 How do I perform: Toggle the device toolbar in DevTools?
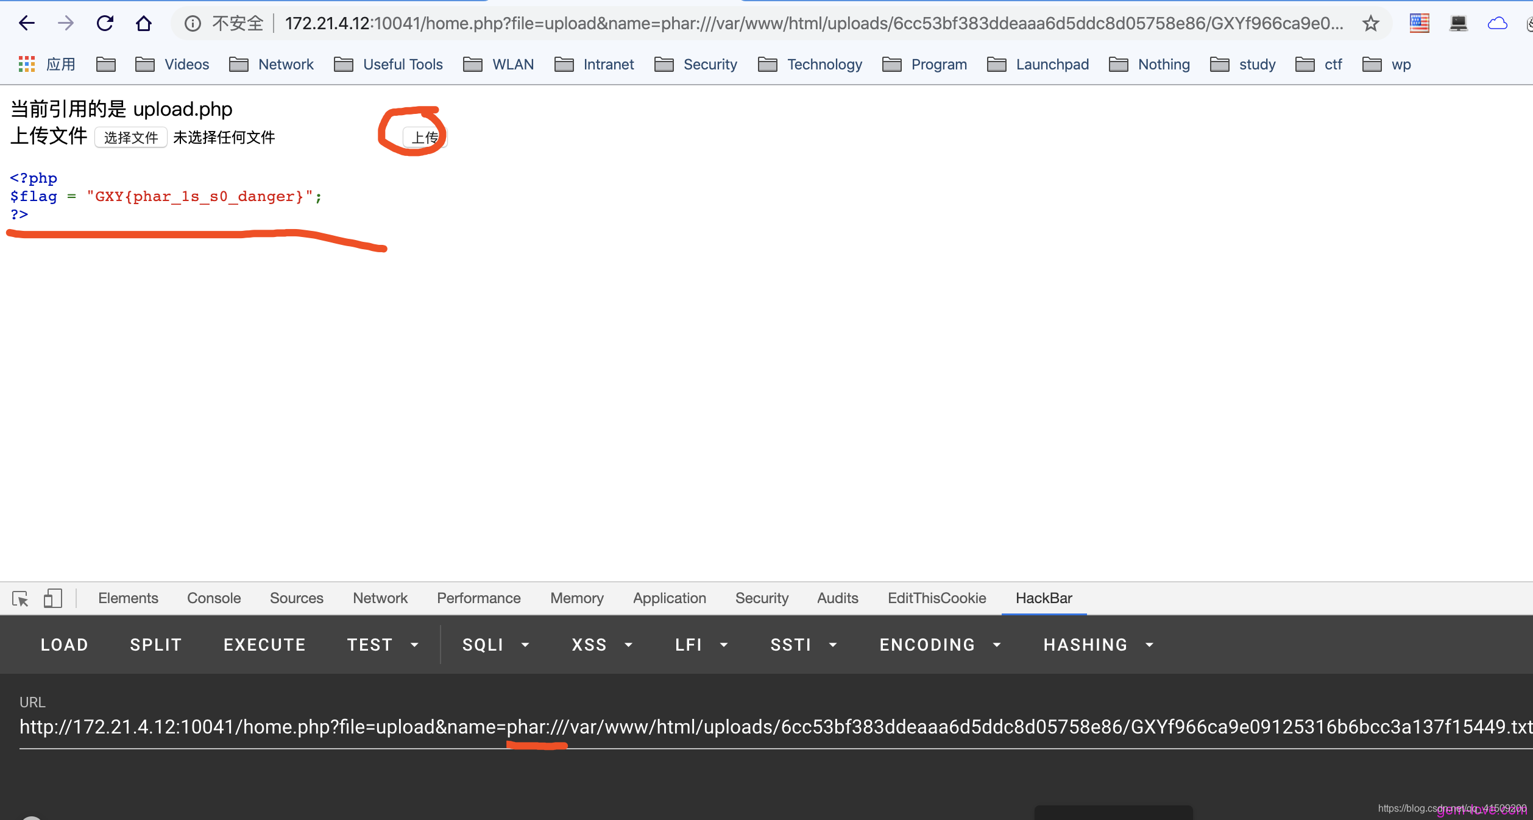click(53, 598)
